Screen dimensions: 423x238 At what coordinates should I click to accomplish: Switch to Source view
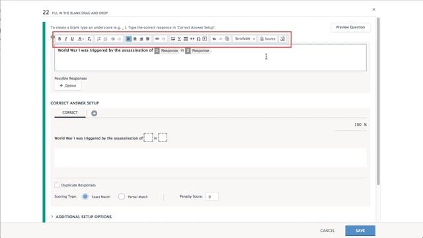268,39
